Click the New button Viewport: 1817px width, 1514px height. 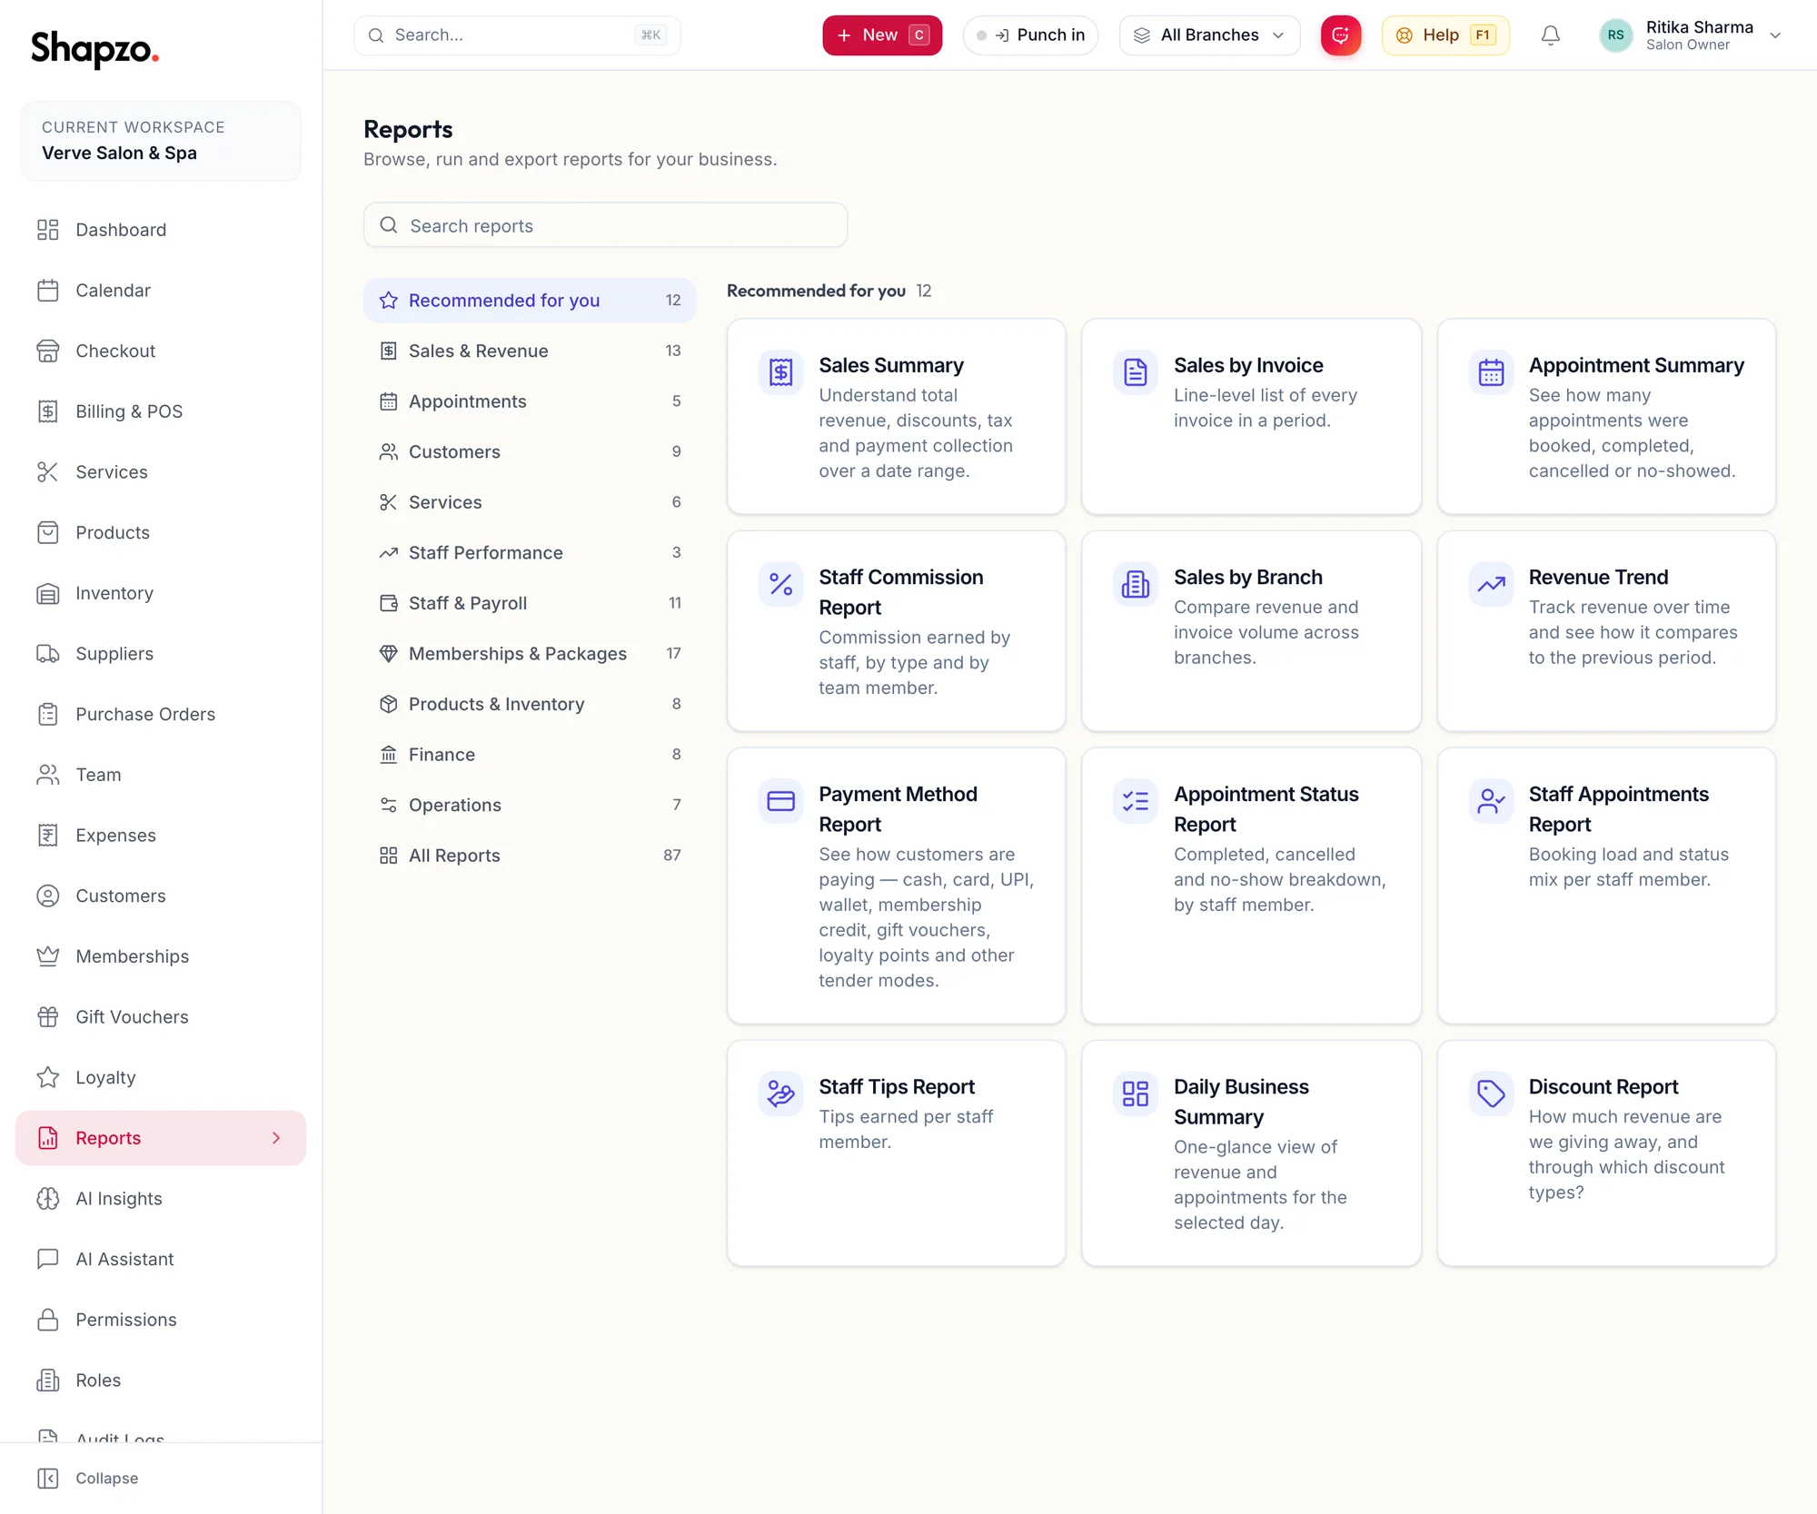click(x=882, y=35)
